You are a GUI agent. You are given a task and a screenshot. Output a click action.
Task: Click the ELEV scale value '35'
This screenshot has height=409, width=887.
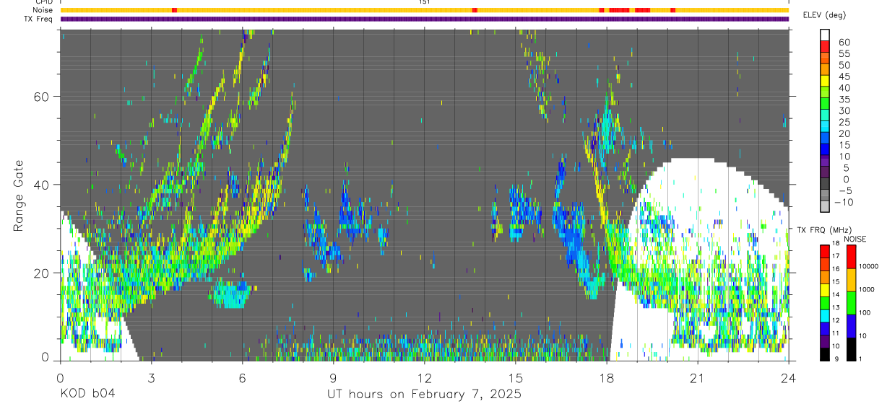[844, 100]
